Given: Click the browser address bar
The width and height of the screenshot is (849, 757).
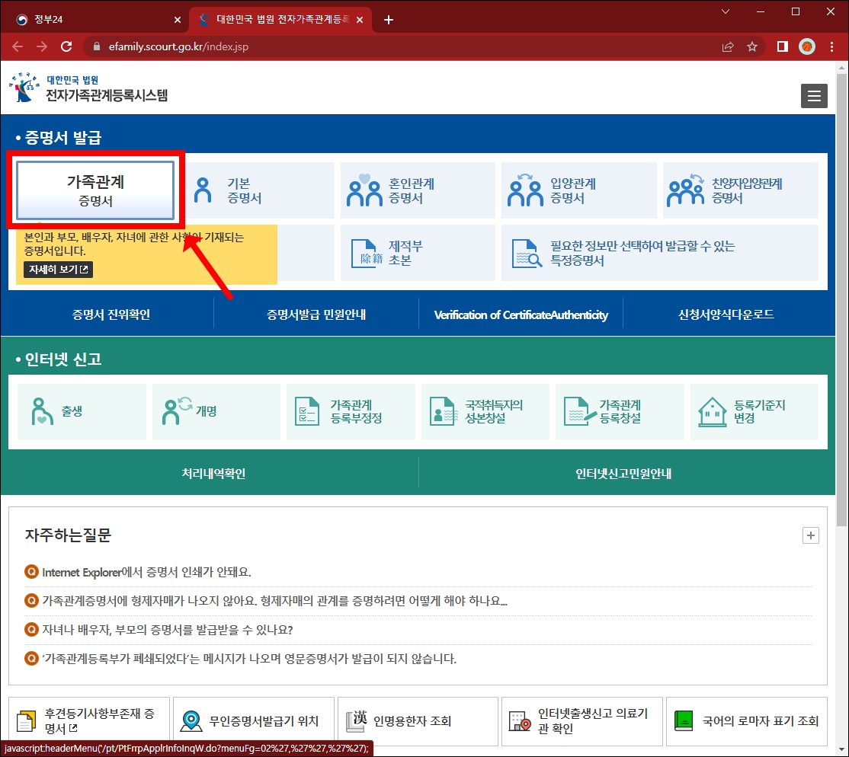Looking at the screenshot, I should 229,46.
